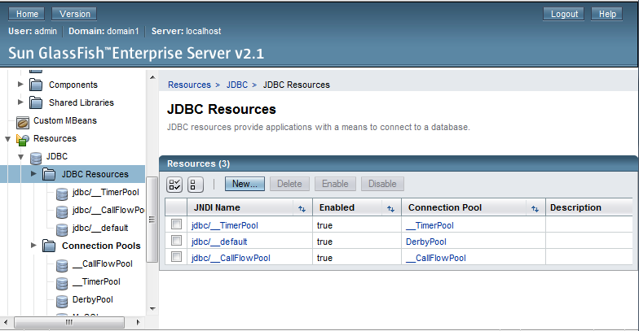Select Connection Pools tree label

click(x=101, y=246)
